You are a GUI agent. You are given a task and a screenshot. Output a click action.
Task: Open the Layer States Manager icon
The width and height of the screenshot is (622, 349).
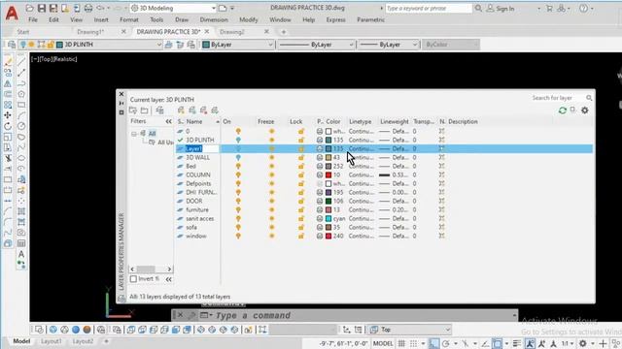[x=159, y=111]
